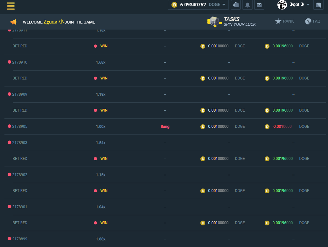Image resolution: width=328 pixels, height=247 pixels.
Task: Click the red Bang result label
Action: click(x=165, y=127)
